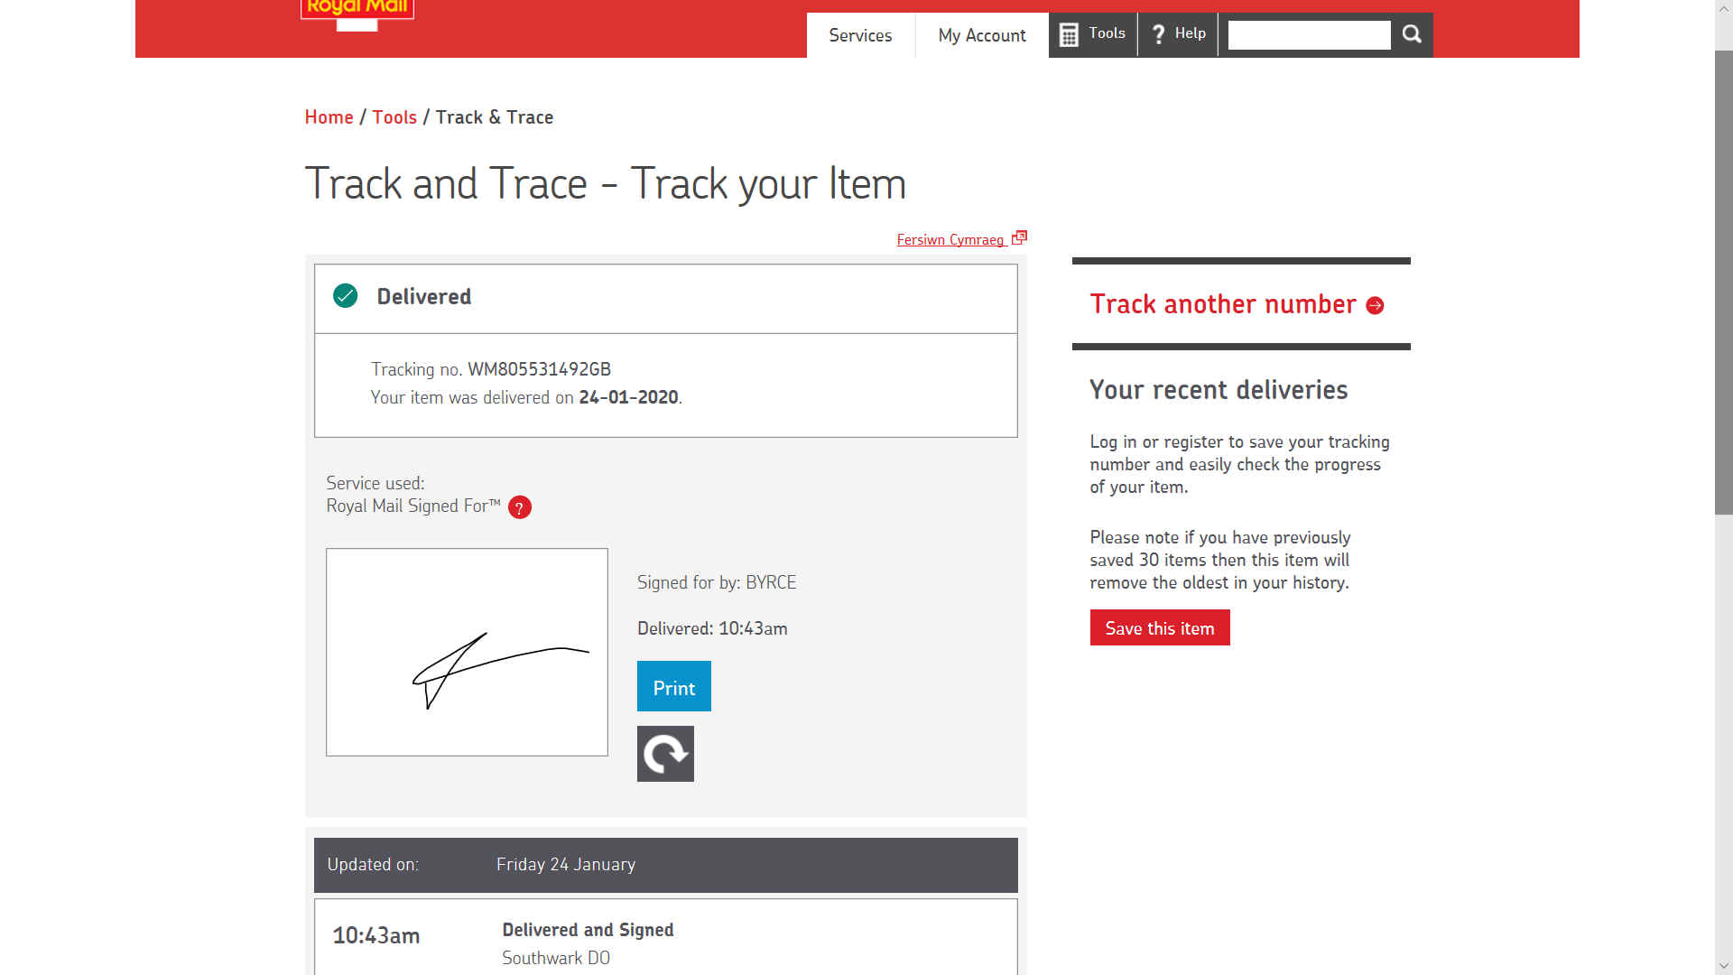Open the My Account menu

point(982,35)
